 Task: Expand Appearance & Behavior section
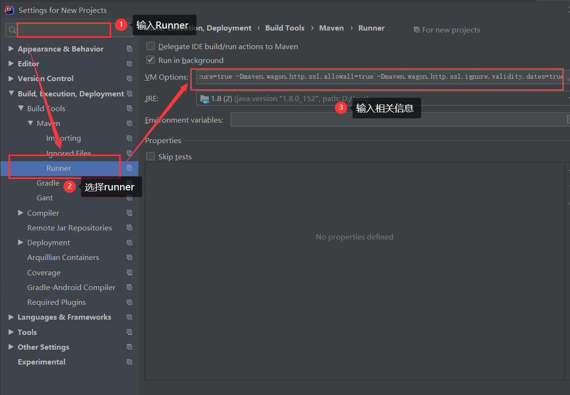coord(11,48)
